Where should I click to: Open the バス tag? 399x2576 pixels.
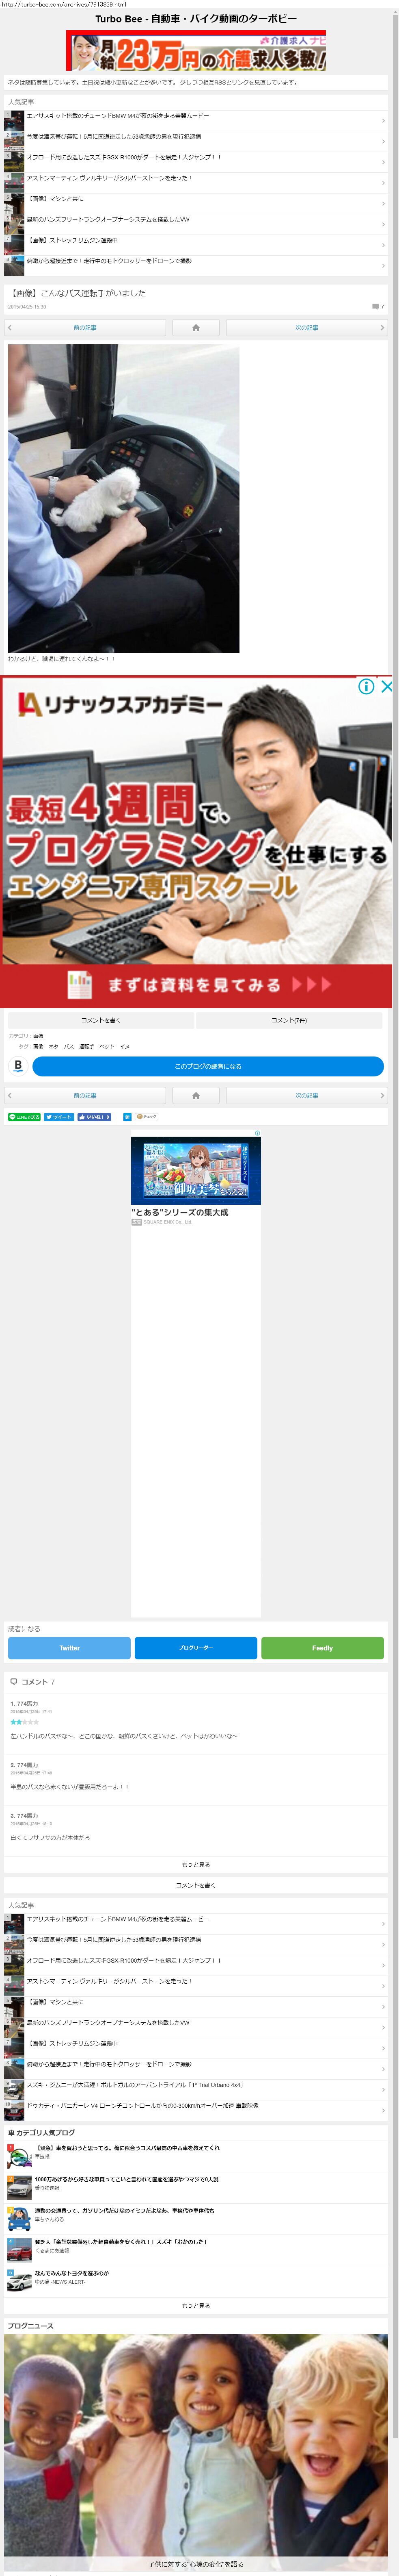click(69, 1047)
